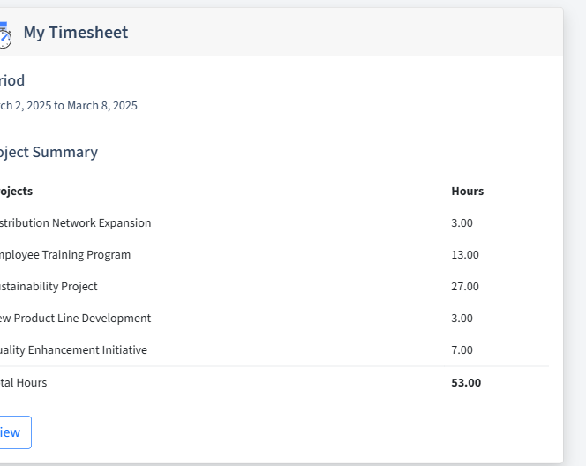This screenshot has height=466, width=586.
Task: Select the My Timesheet heading
Action: click(x=76, y=33)
